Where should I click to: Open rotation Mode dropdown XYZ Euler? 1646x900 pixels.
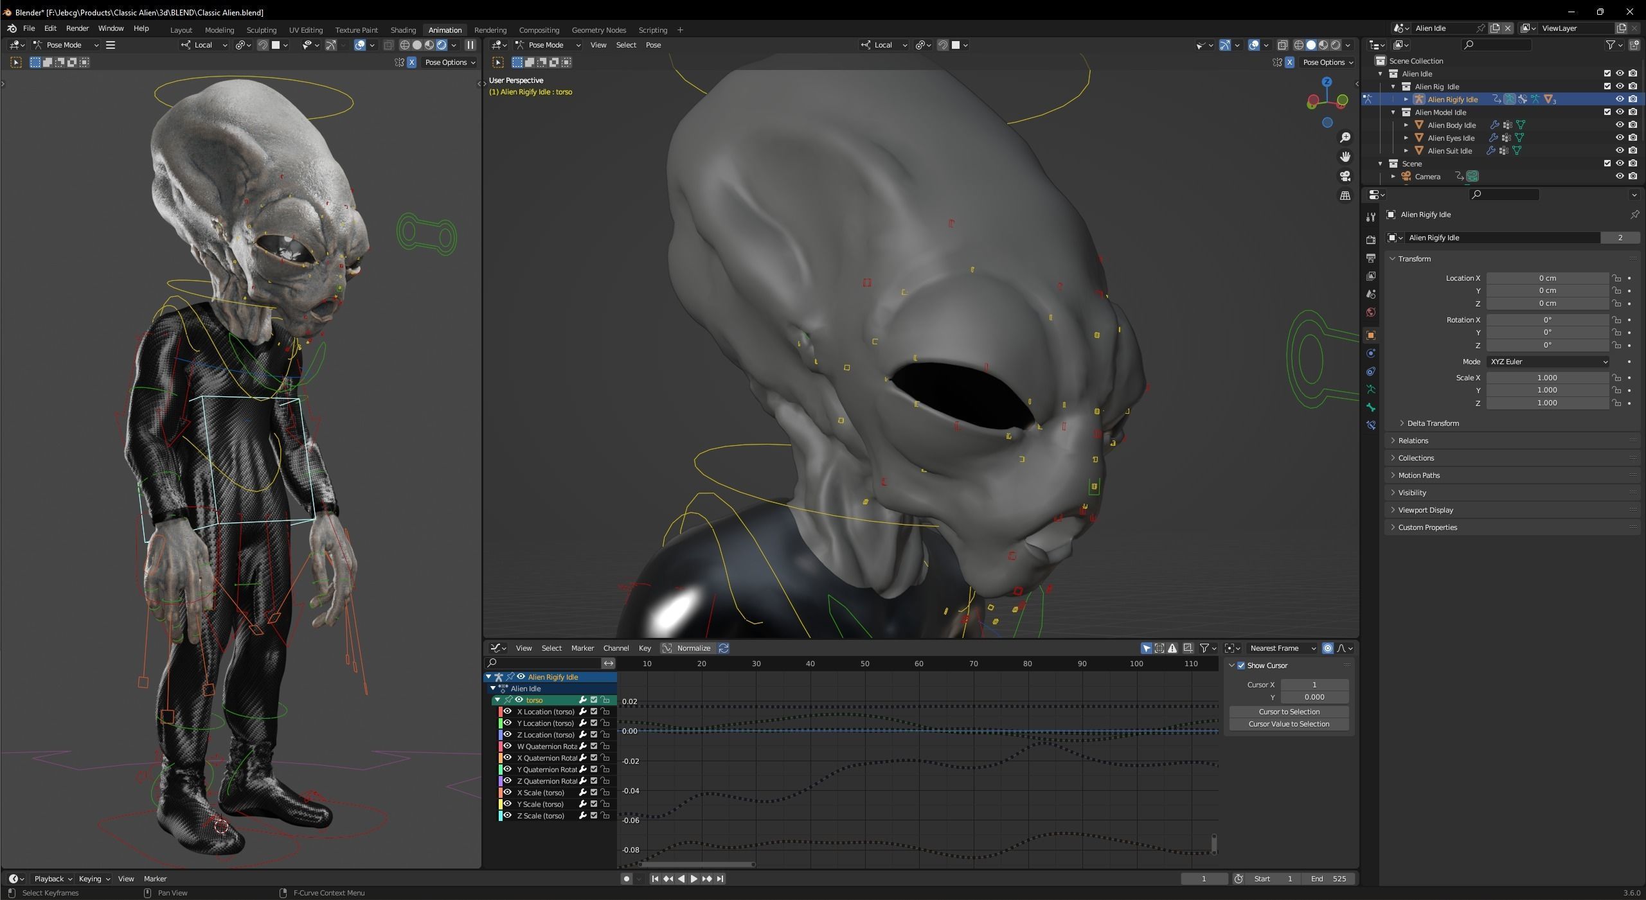click(x=1548, y=362)
